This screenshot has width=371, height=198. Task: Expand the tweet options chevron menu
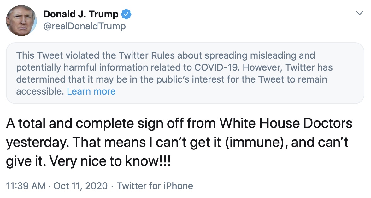pyautogui.click(x=359, y=13)
